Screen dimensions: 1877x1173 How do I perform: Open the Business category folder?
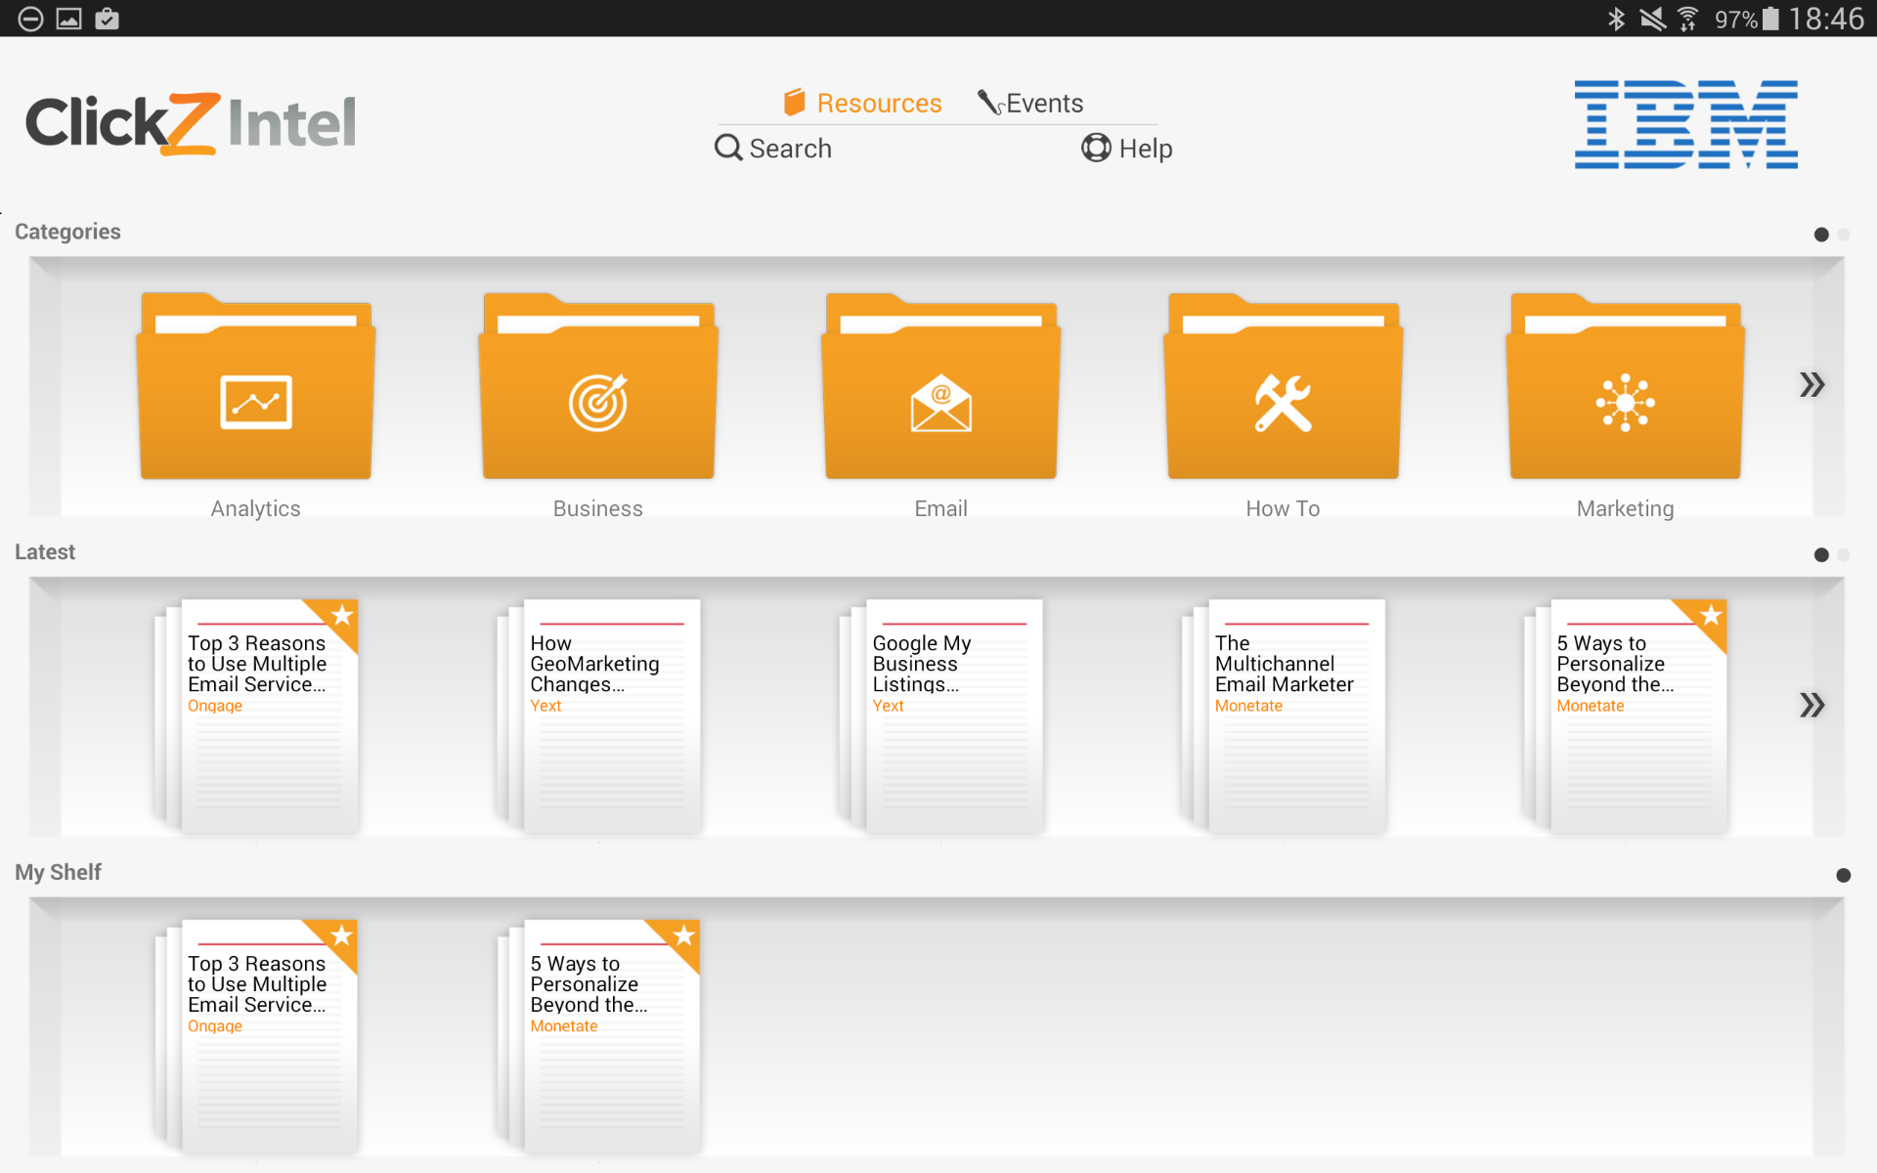tap(597, 391)
